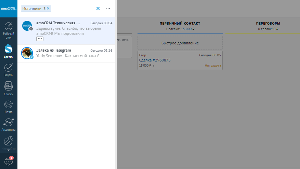
Task: Click the amoCRM logo
Action: tap(9, 8)
